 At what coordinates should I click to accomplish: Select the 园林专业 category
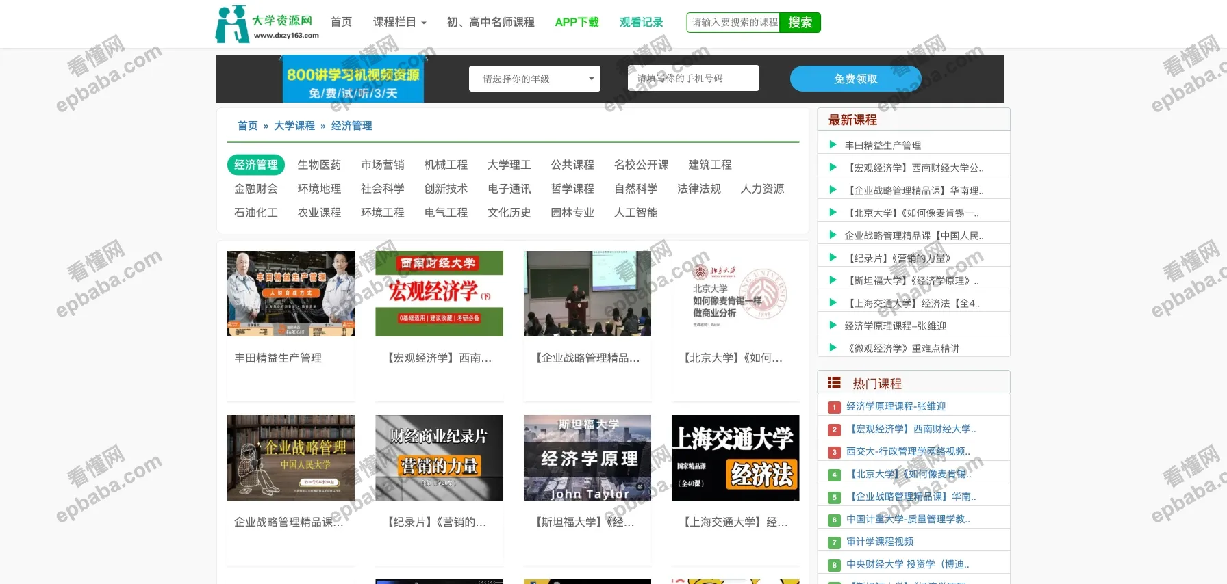click(x=572, y=213)
